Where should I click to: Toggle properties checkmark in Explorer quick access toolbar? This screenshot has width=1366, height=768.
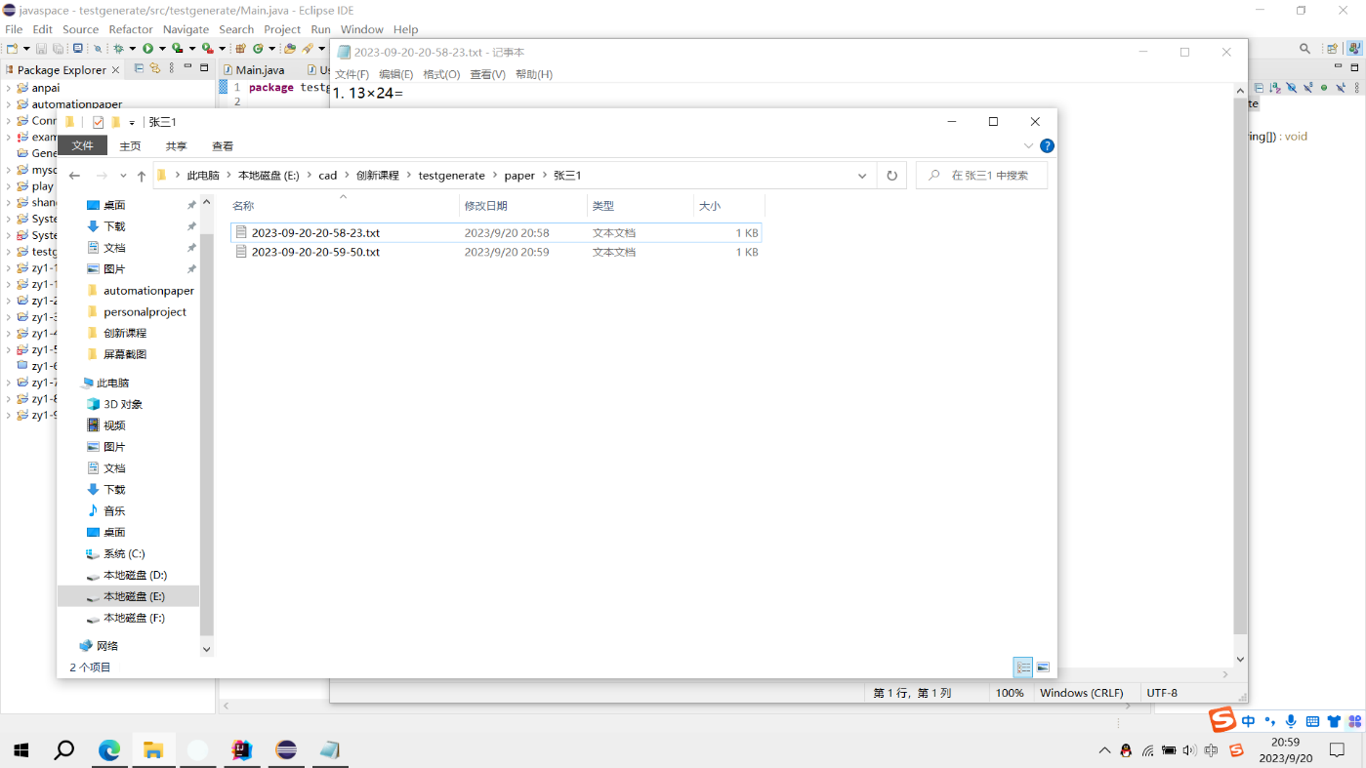point(98,122)
